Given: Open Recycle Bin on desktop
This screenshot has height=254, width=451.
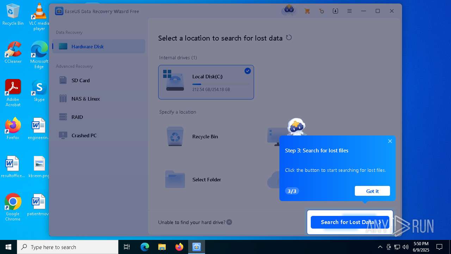Looking at the screenshot, I should coord(13,15).
